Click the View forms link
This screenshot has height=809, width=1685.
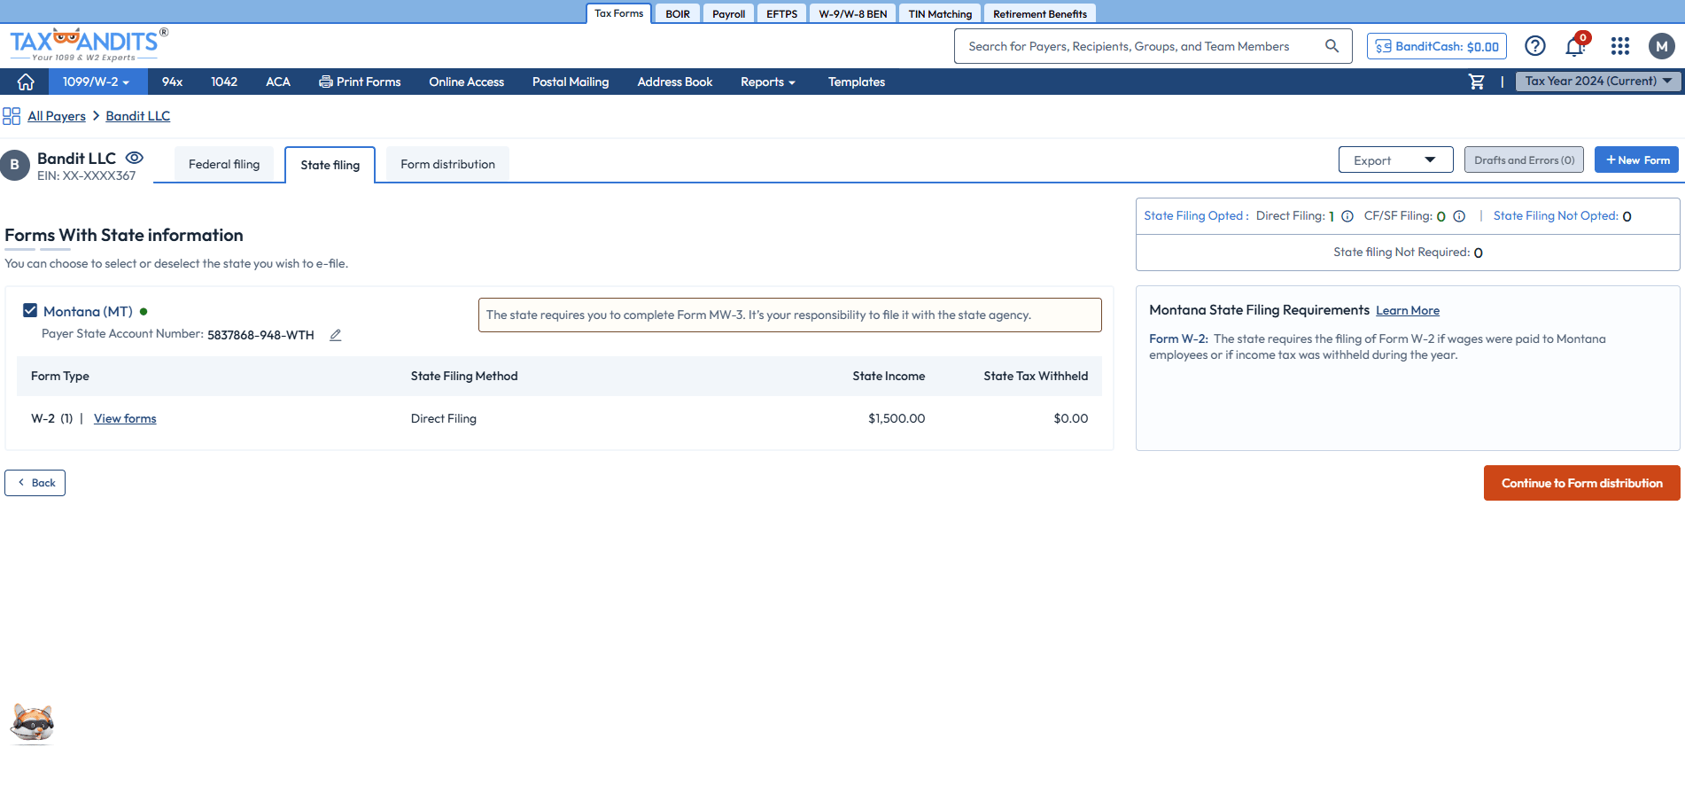[125, 418]
